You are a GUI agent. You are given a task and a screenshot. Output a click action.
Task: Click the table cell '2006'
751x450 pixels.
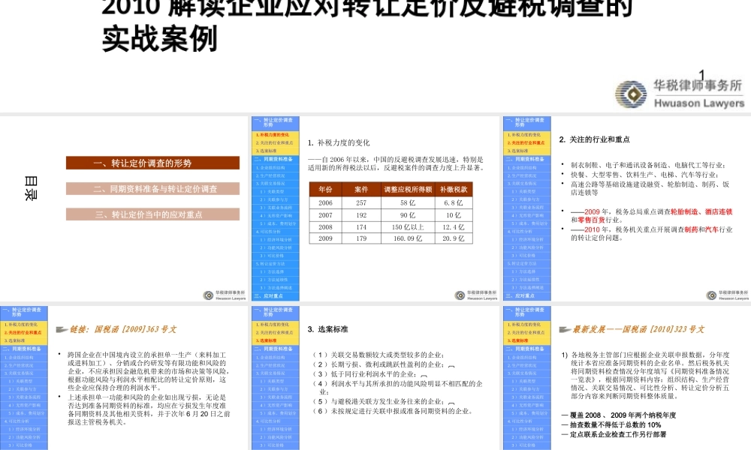click(325, 202)
